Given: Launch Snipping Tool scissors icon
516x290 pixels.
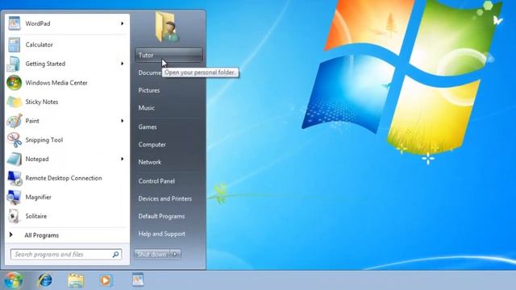Looking at the screenshot, I should [x=15, y=140].
